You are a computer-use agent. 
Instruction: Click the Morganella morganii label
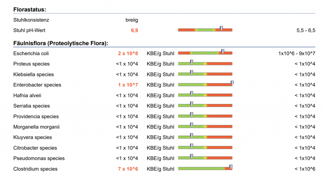coord(36,127)
